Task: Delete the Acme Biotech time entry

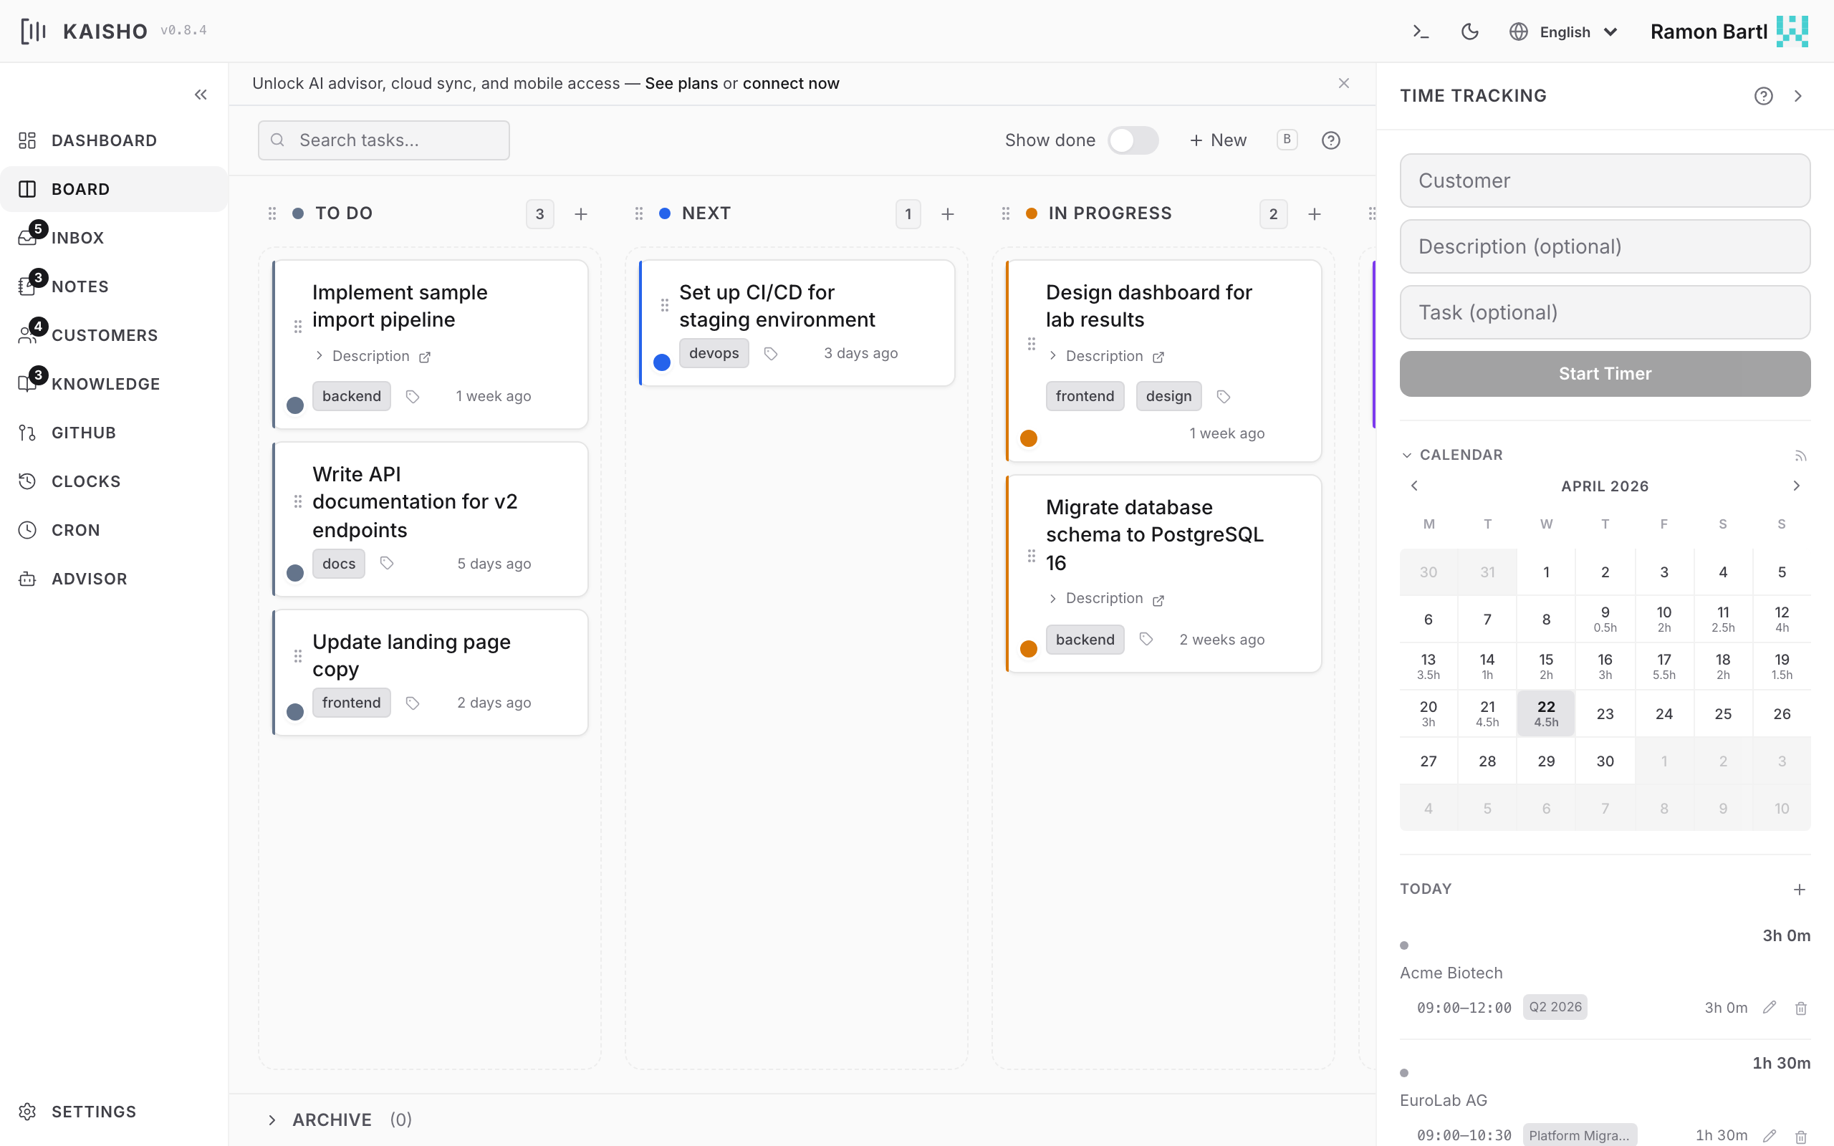Action: click(x=1800, y=1008)
